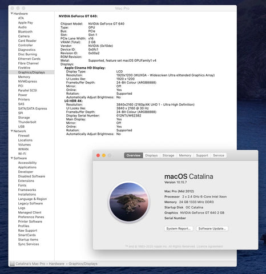Viewport: 266px width, 274px height.
Task: Collapse the Network section triangle
Action: click(12, 131)
